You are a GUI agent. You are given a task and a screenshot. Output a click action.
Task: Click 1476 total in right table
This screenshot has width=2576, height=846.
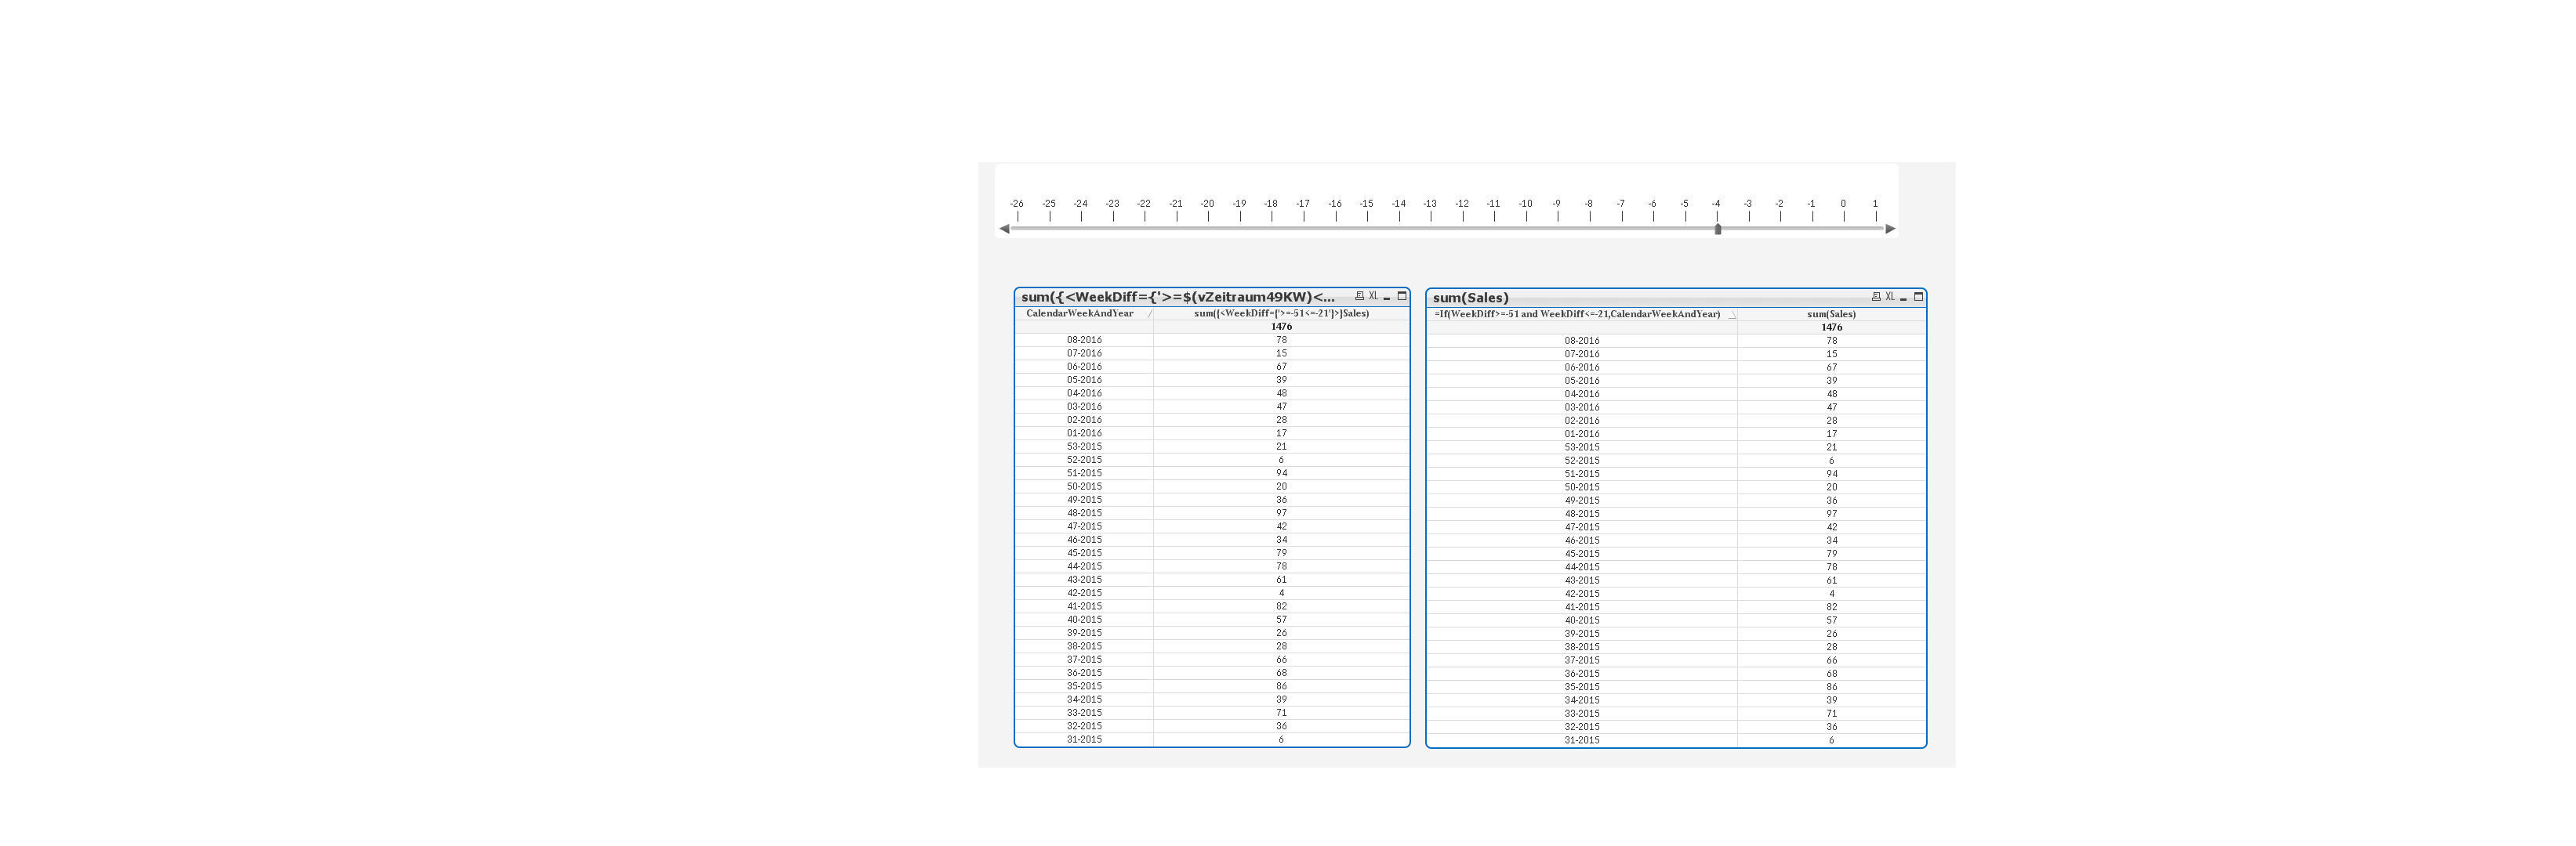pos(1831,327)
